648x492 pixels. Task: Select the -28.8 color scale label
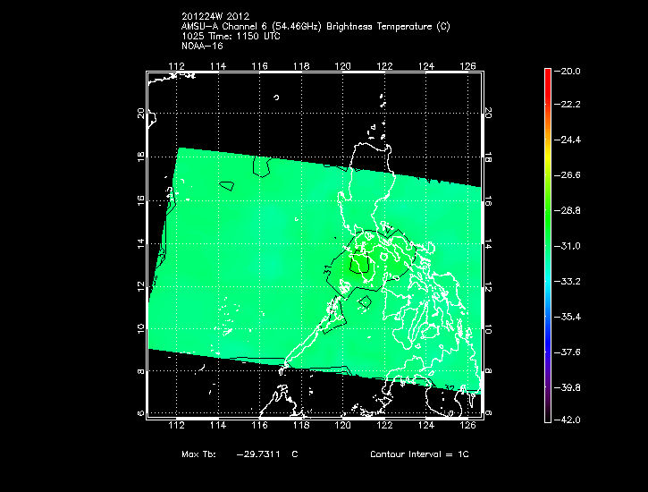567,211
